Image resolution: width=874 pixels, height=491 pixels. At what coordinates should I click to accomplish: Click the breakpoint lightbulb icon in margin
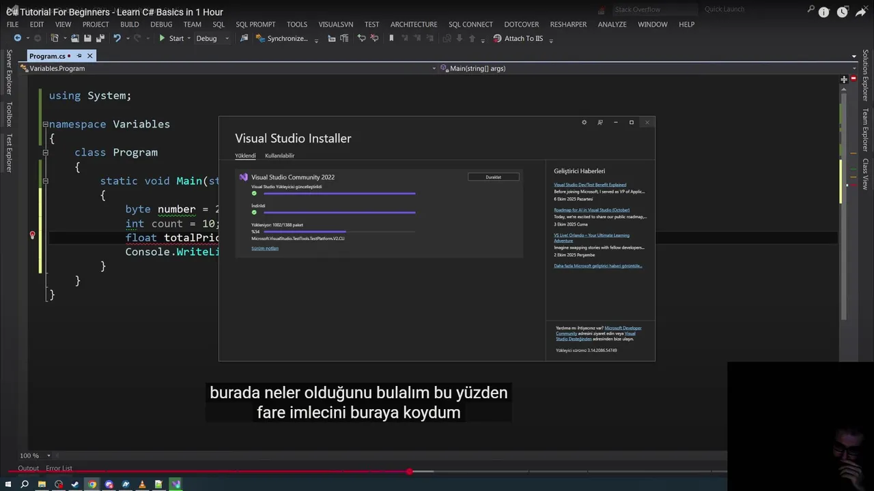point(32,235)
